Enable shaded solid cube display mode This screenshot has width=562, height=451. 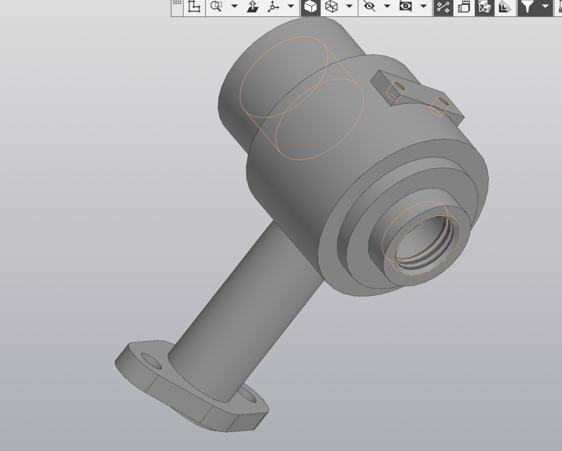click(310, 6)
